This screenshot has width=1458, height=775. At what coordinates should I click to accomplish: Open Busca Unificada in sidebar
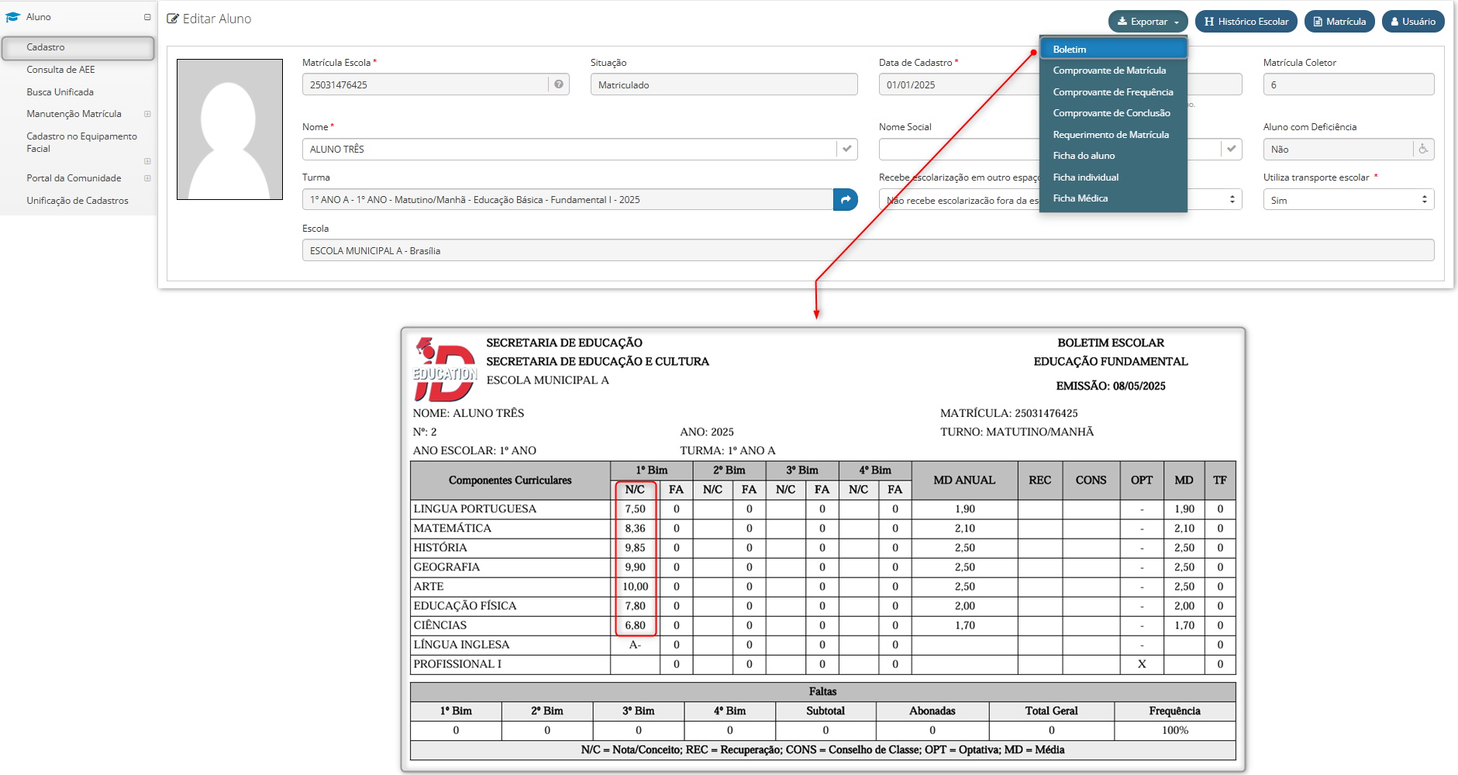60,92
